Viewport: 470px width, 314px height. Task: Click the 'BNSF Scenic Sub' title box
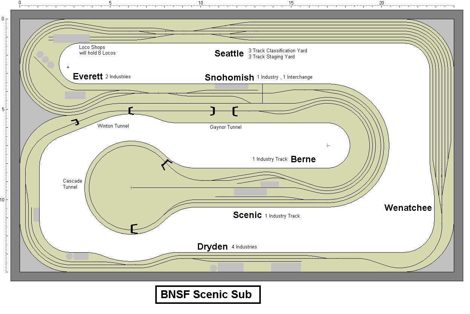208,294
